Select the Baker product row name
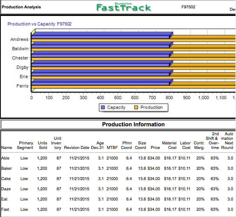The image size is (236, 217). tap(7, 168)
